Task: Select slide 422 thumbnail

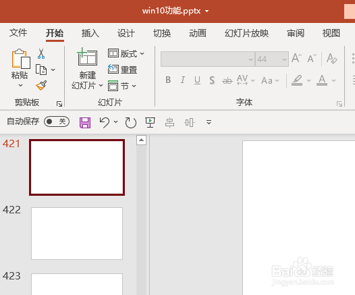Action: pyautogui.click(x=77, y=234)
